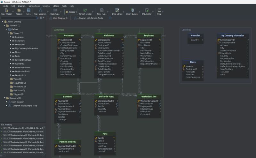Click the search magnifier icon in tree panel
This screenshot has width=256, height=158.
tap(37, 18)
